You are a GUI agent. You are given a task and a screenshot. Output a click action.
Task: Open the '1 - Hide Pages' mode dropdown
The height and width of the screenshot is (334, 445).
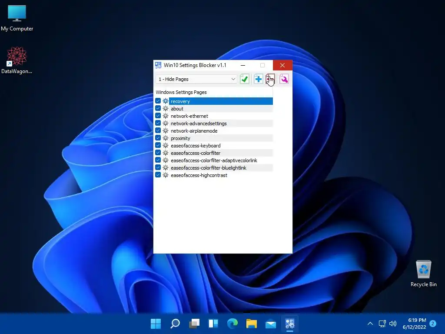click(x=197, y=79)
